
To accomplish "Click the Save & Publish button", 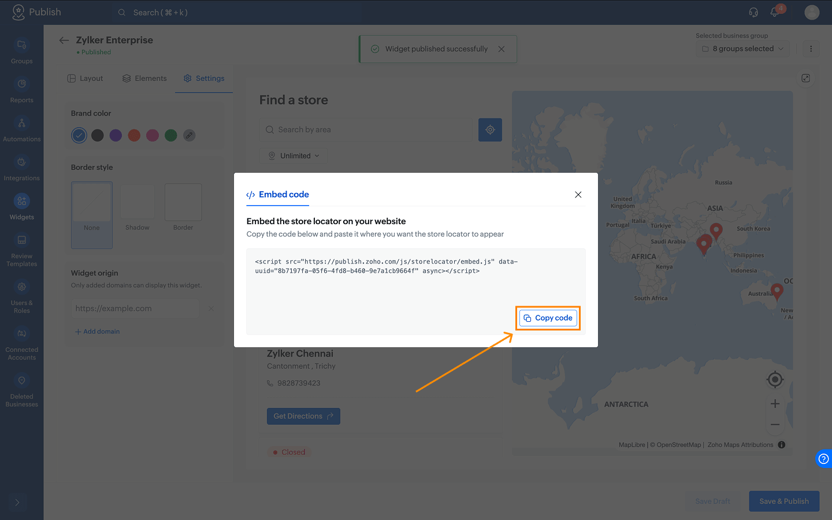I will click(x=784, y=502).
